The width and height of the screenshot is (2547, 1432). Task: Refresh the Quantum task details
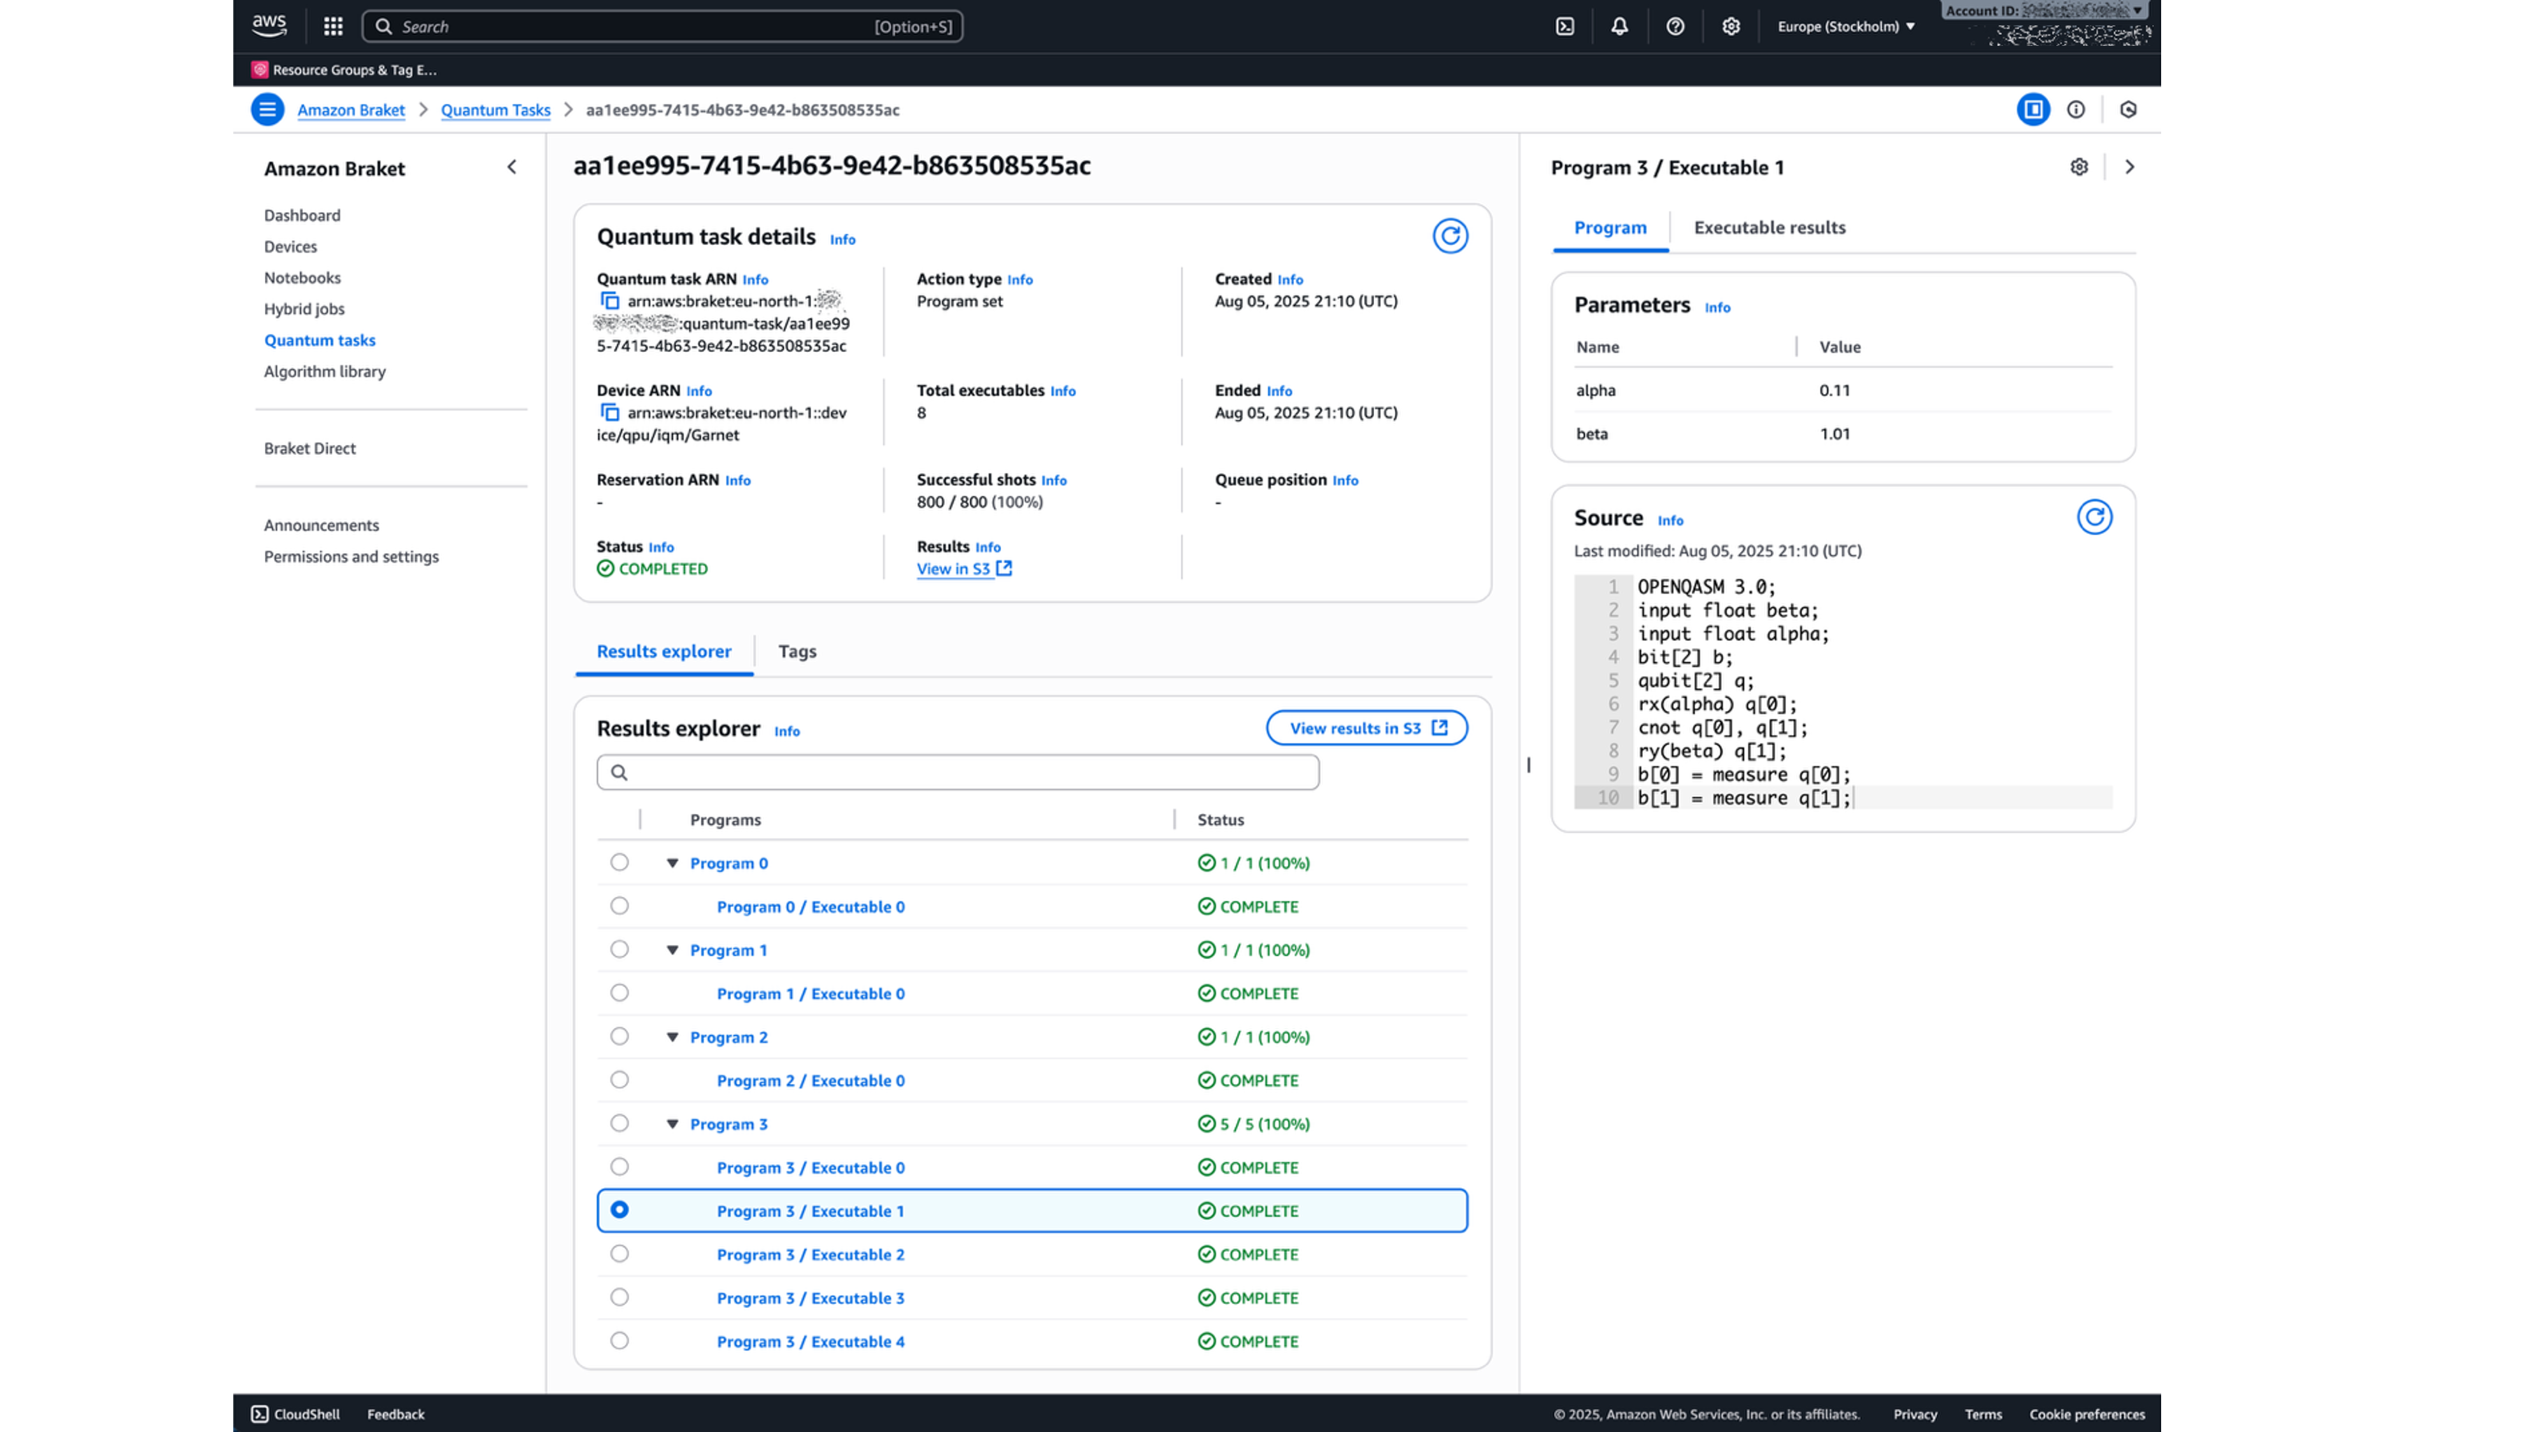[x=1449, y=236]
